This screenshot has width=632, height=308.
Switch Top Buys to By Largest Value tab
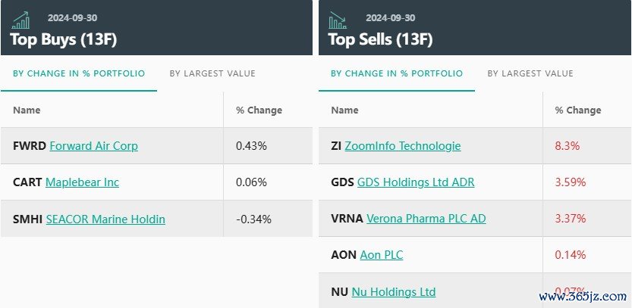pos(212,73)
